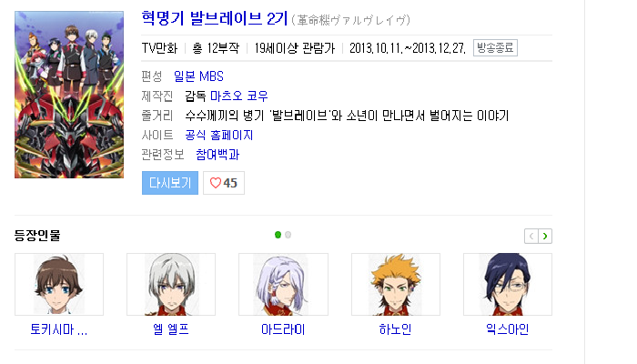Go to next character page arrow
Screen dimensions: 637x364
point(545,236)
